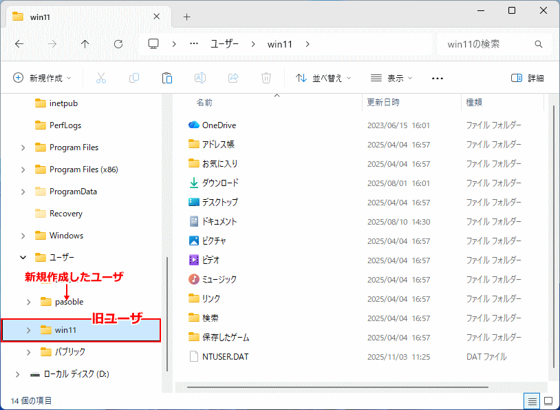
Task: Go up one level using the up arrow icon
Action: 84,44
